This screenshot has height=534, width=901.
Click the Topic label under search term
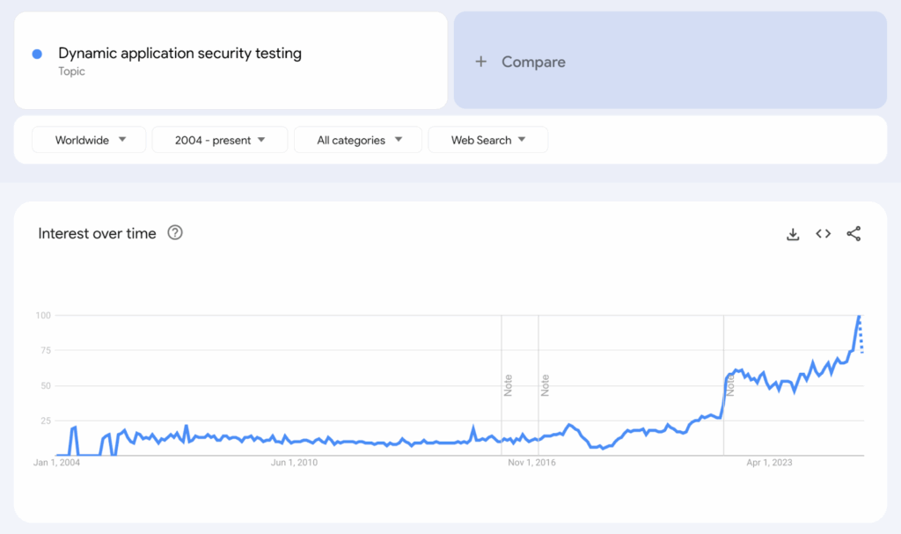[72, 71]
